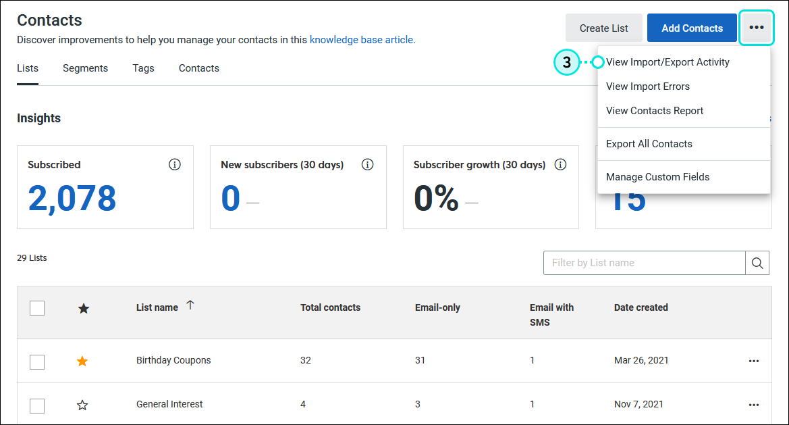The width and height of the screenshot is (789, 425).
Task: Click the star column header icon
Action: pos(83,308)
